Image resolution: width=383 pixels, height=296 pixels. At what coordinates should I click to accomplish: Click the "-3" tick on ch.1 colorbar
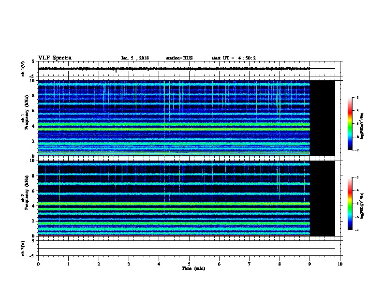[x=356, y=97]
